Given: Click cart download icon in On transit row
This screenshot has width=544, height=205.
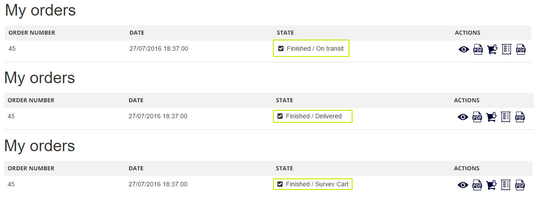Looking at the screenshot, I should click(x=492, y=49).
